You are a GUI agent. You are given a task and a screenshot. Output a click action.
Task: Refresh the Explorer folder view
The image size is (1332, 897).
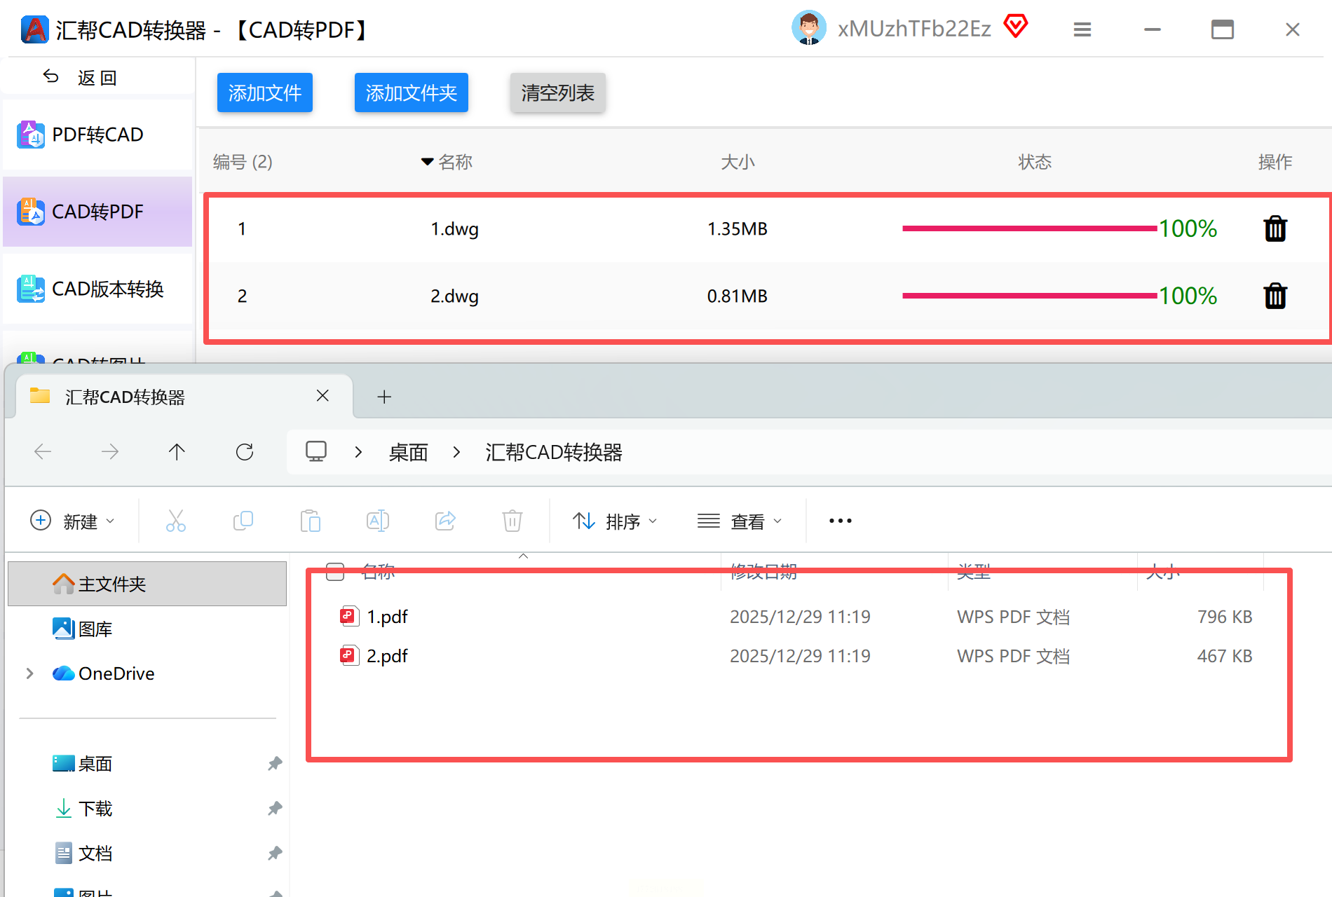(245, 452)
